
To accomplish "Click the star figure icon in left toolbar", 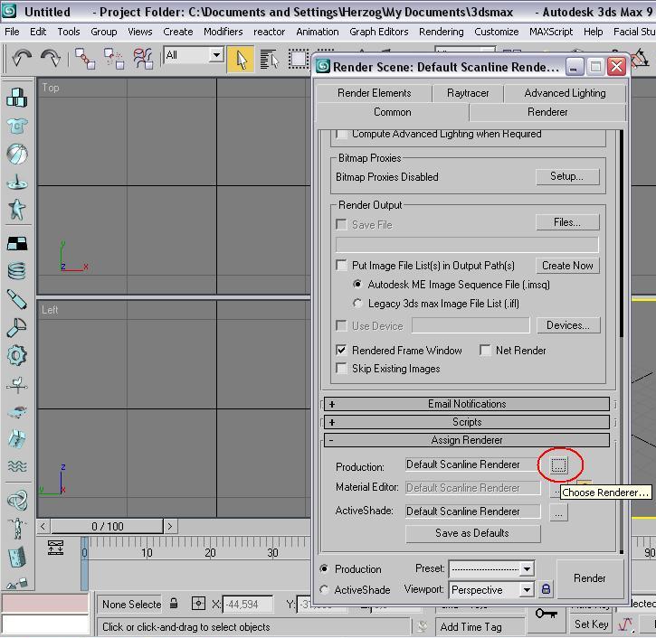I will 17,210.
